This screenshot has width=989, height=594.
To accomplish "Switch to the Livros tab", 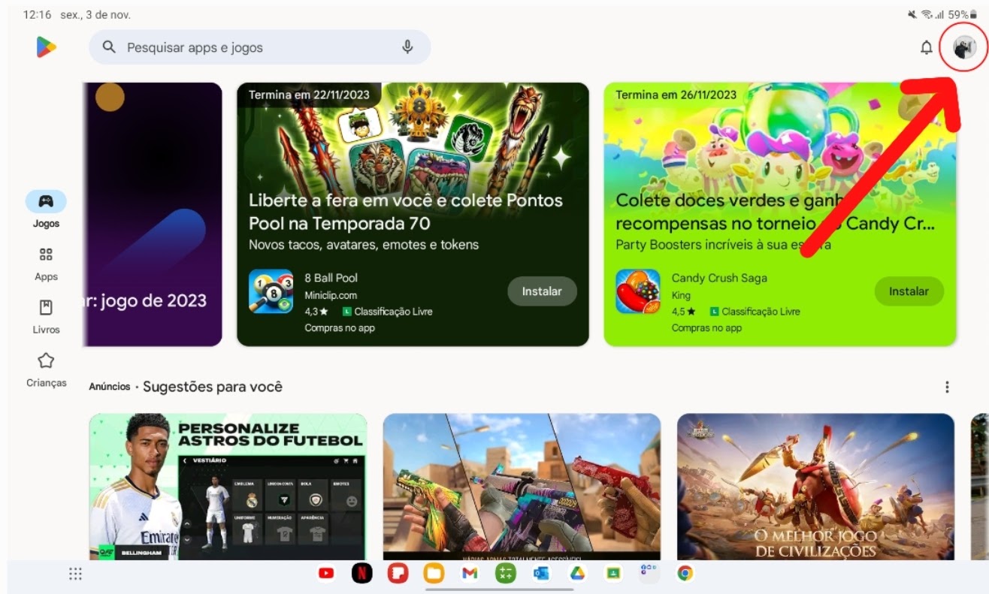I will [x=46, y=316].
